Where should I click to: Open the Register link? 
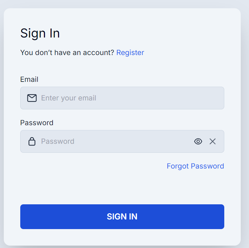pos(130,53)
